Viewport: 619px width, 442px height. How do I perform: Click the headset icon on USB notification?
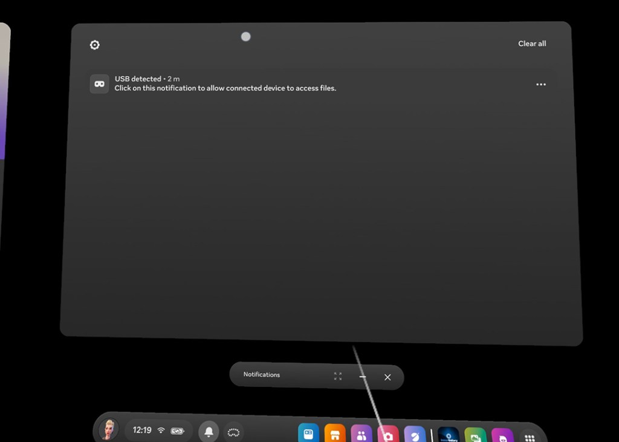click(x=99, y=84)
